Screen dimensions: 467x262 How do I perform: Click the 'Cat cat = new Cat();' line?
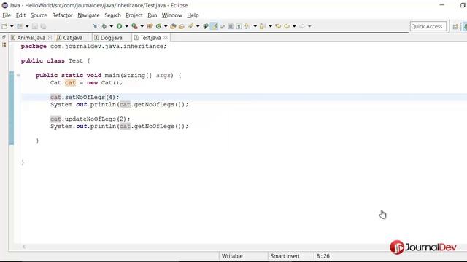pyautogui.click(x=86, y=82)
